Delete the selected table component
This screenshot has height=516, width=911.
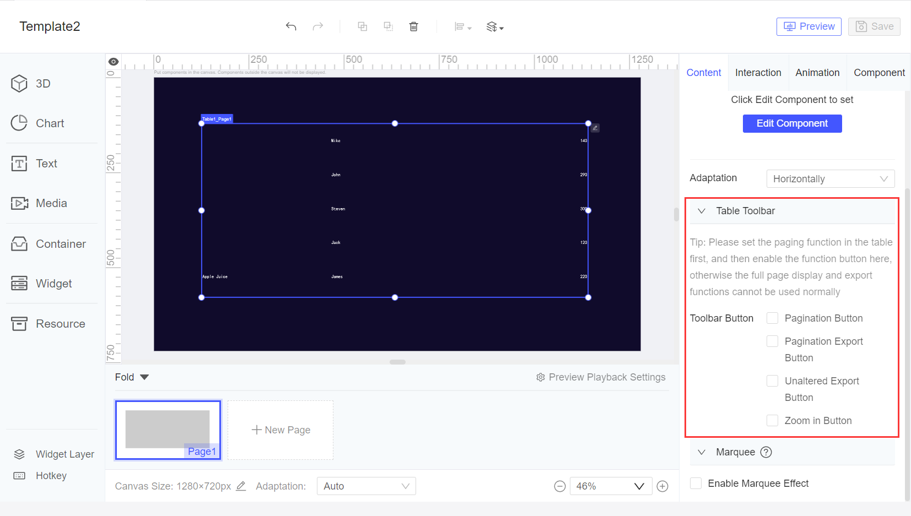(x=413, y=26)
